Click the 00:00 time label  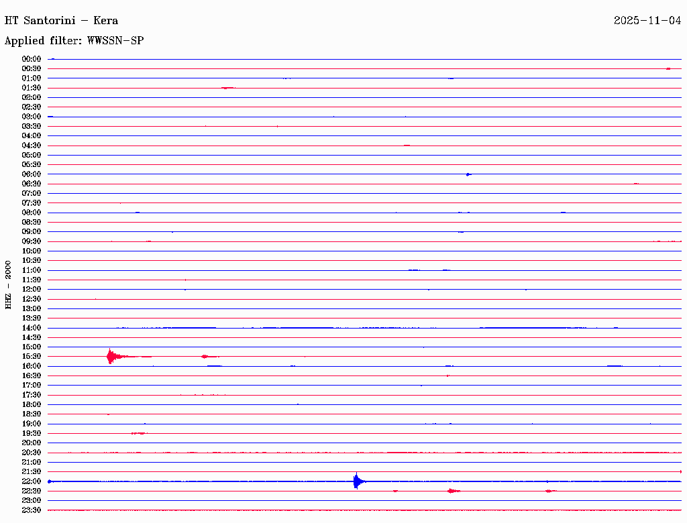pyautogui.click(x=32, y=59)
